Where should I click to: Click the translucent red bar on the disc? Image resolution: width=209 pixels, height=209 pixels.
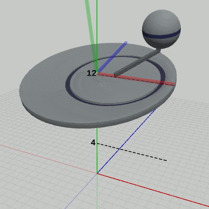(x=136, y=79)
